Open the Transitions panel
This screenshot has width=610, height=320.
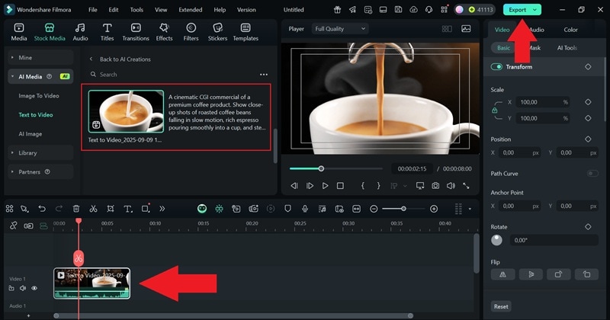coord(136,32)
